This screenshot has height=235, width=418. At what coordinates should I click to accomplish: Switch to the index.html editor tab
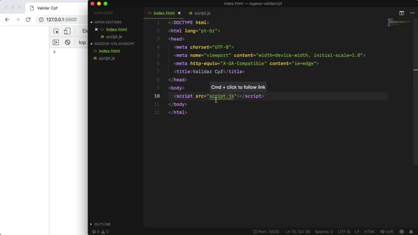164,13
